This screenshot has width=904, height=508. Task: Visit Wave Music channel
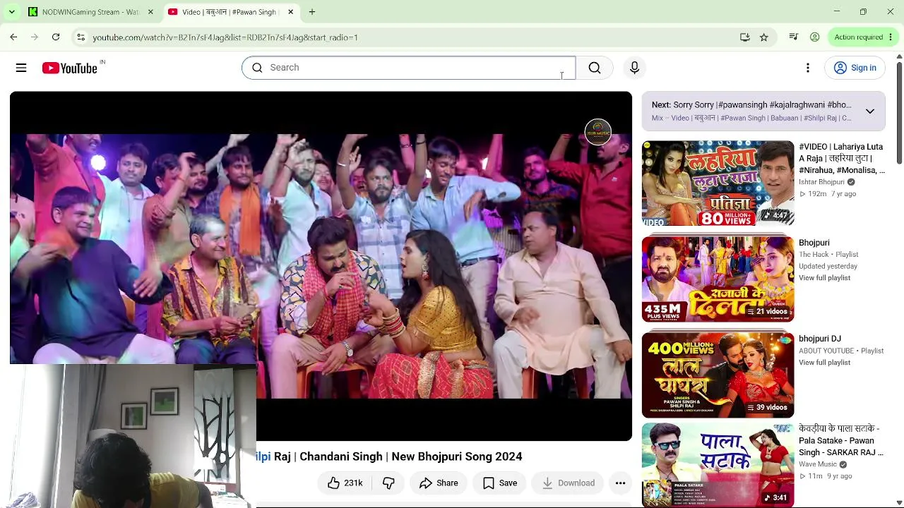click(x=818, y=464)
